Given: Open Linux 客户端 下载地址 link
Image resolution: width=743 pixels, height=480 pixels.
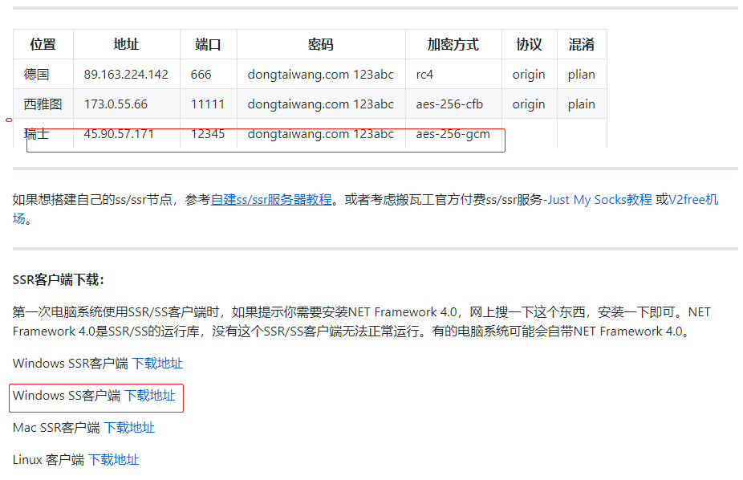Looking at the screenshot, I should 114,460.
